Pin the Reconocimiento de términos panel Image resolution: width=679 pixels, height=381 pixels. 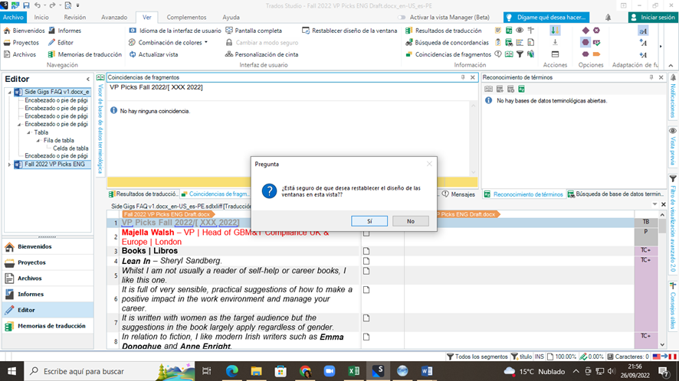pyautogui.click(x=651, y=77)
